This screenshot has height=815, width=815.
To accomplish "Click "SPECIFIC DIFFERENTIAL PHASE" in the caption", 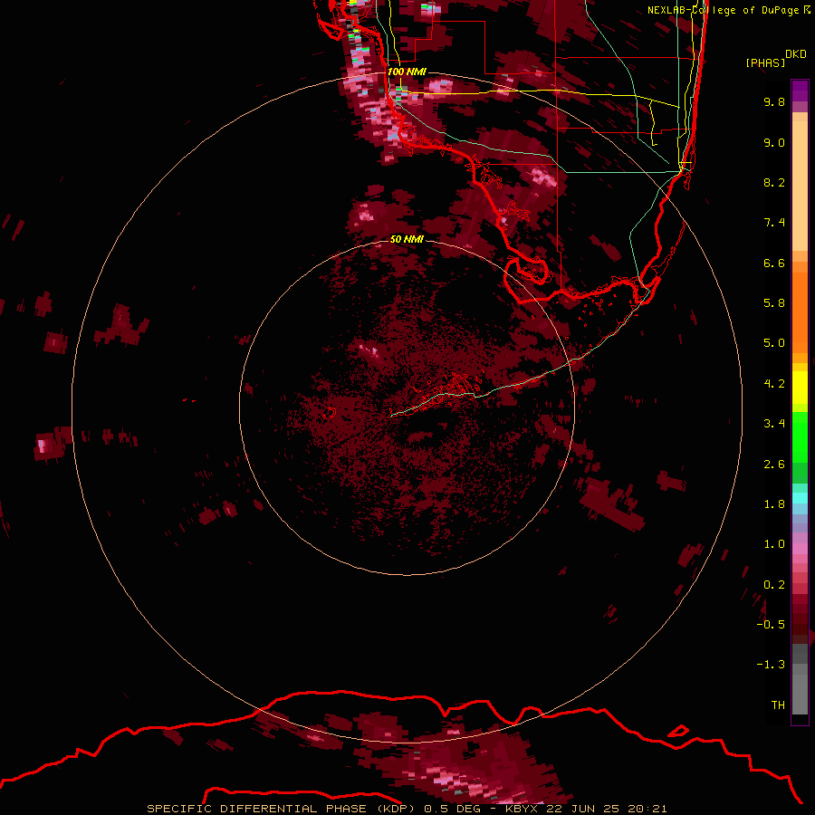I will click(x=257, y=809).
